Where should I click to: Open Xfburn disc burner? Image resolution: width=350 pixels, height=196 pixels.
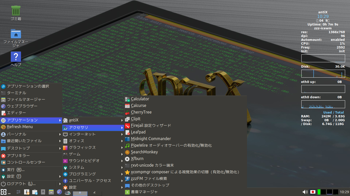point(186,159)
